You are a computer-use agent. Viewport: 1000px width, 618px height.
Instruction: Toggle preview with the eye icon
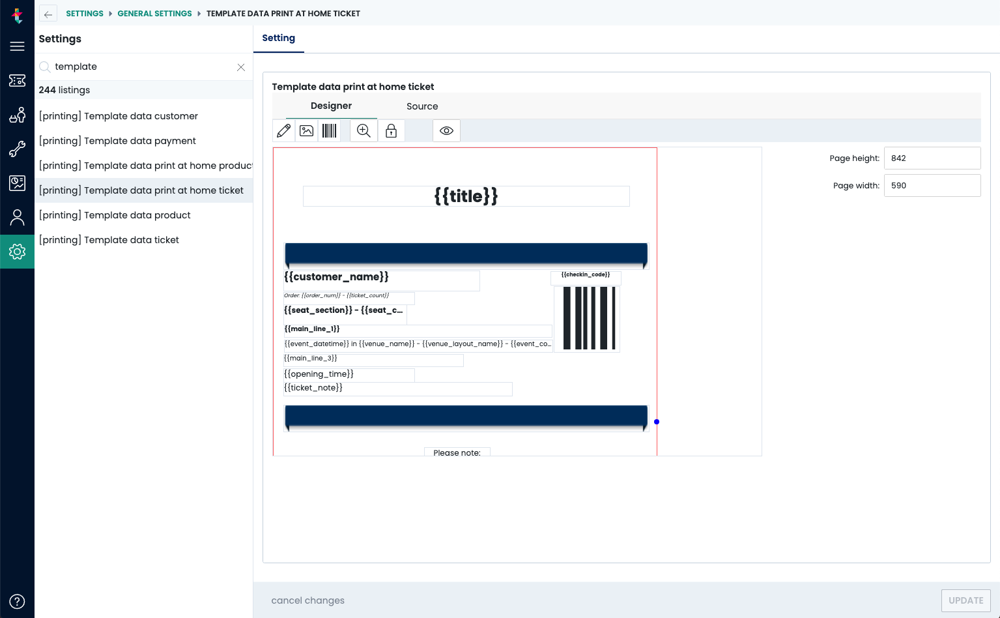click(x=446, y=131)
